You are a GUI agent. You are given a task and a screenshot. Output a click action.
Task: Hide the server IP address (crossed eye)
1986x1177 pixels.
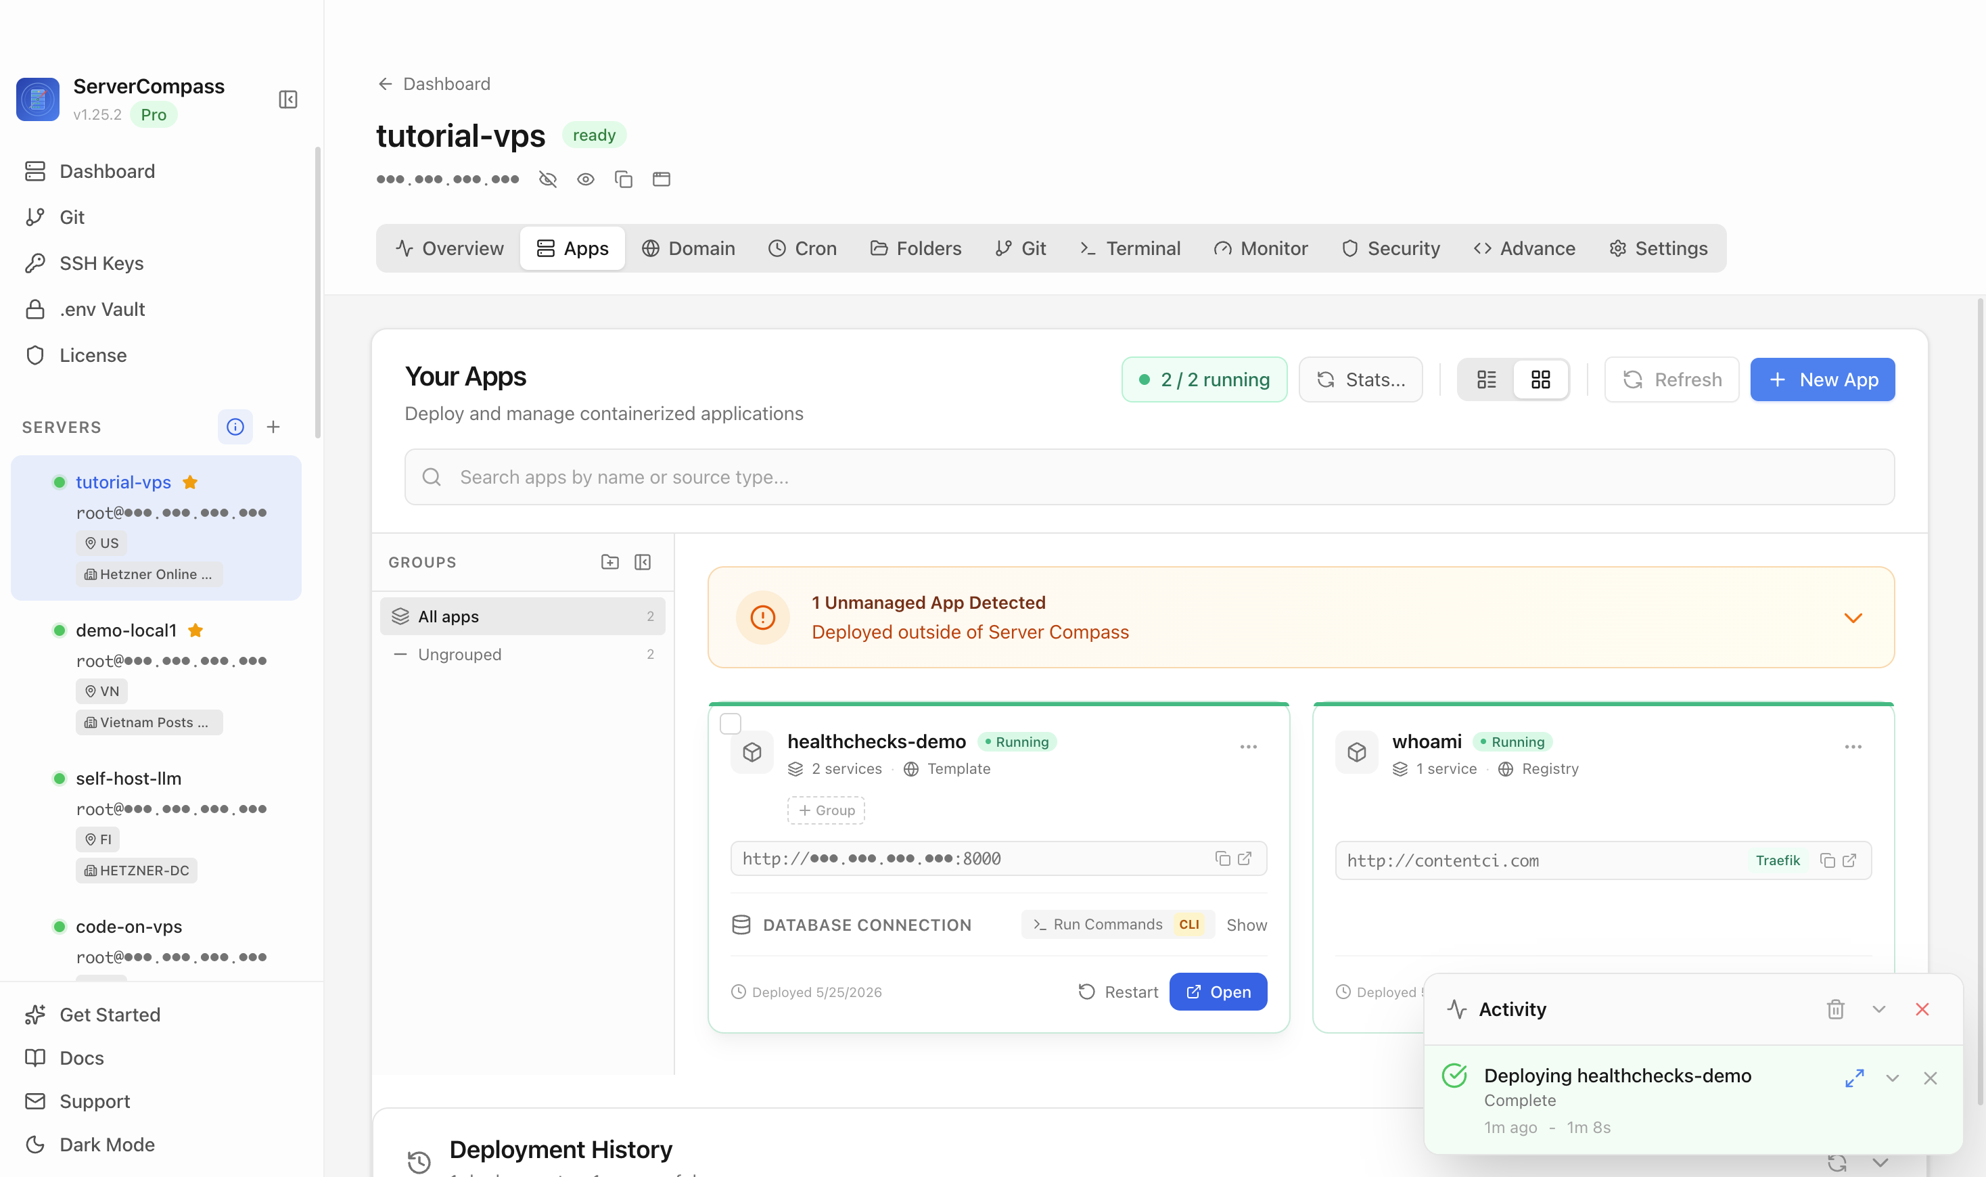click(547, 179)
